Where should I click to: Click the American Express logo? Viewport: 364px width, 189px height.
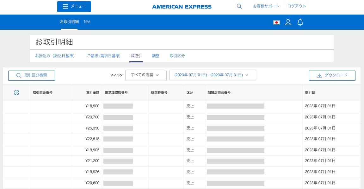pos(182,7)
